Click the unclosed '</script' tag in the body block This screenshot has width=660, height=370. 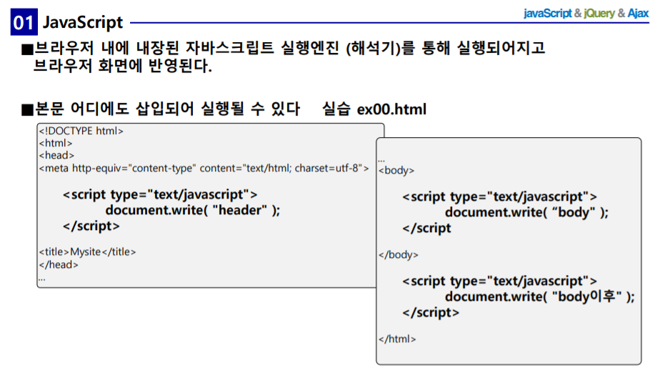click(426, 228)
